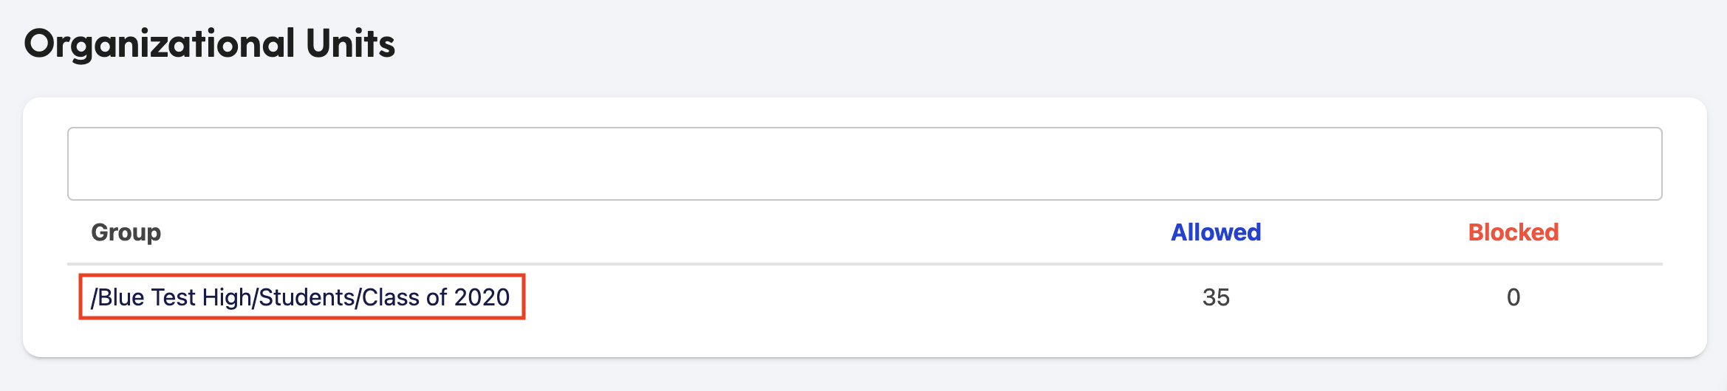
Task: Click the Group column header
Action: (x=126, y=232)
